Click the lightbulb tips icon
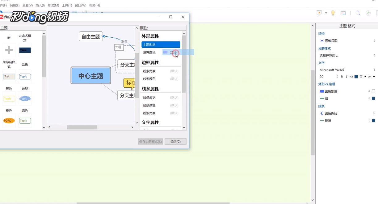The width and height of the screenshot is (378, 204). 333,13
